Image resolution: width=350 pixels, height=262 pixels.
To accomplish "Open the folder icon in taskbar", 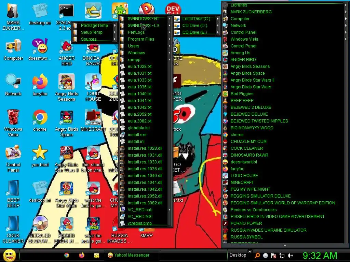I will 97,255.
